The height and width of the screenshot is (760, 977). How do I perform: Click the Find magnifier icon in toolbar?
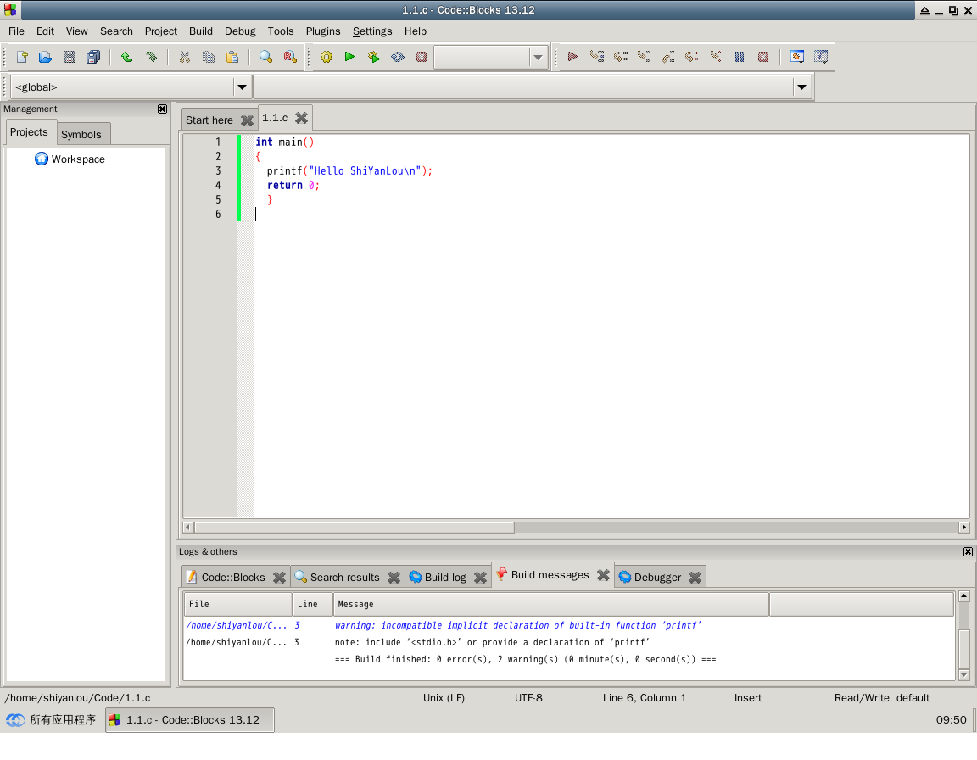265,57
